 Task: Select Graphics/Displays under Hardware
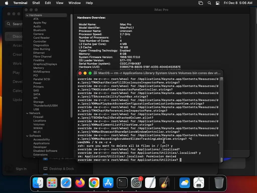click(45, 64)
